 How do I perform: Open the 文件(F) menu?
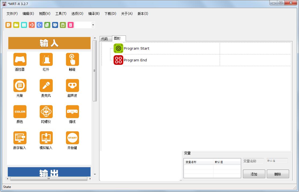(12, 14)
